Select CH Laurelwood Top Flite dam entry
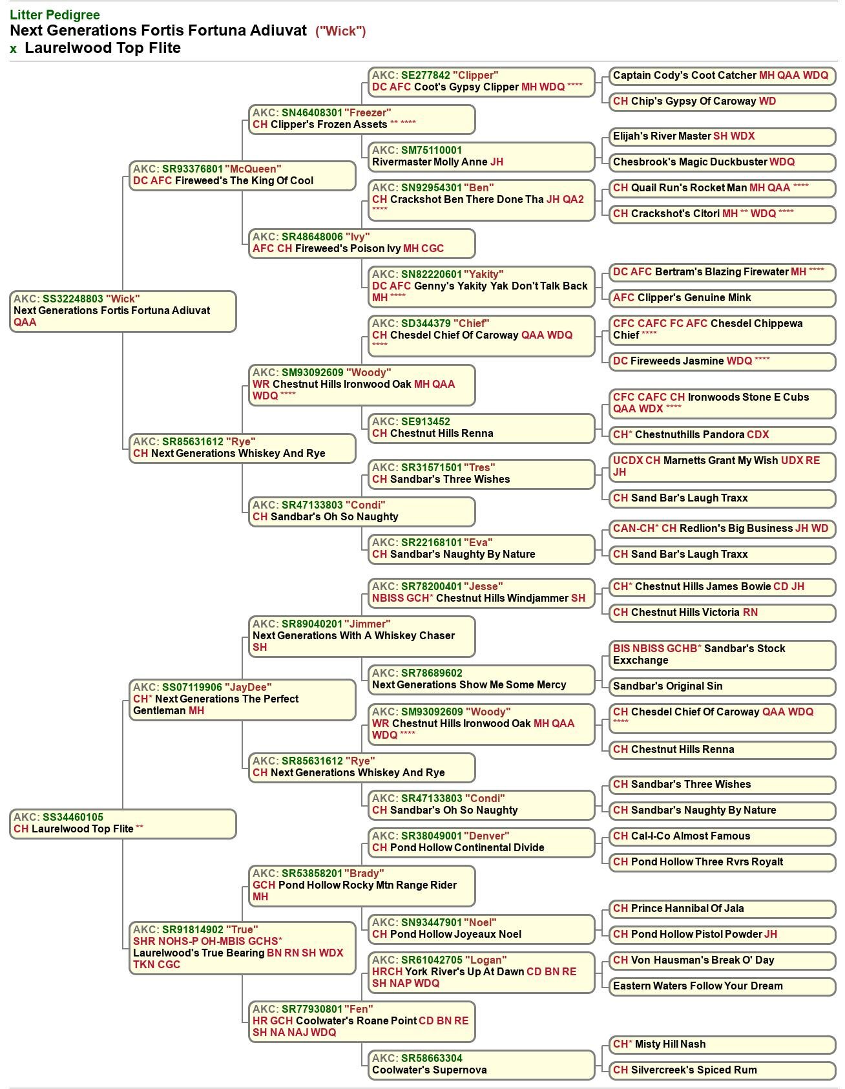 [123, 823]
